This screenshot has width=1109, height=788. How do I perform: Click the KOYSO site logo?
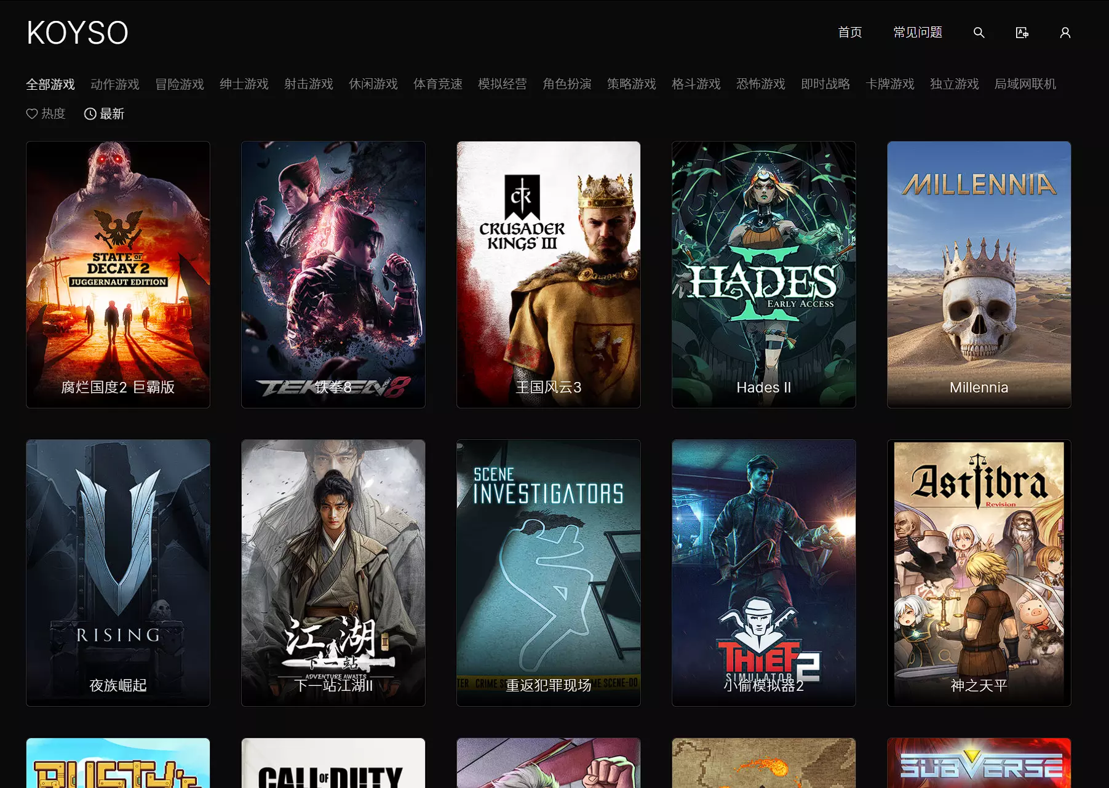(x=78, y=33)
